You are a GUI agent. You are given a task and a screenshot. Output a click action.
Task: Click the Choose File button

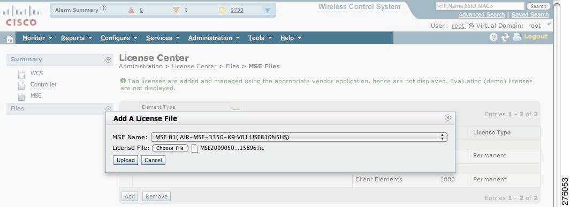pos(170,148)
